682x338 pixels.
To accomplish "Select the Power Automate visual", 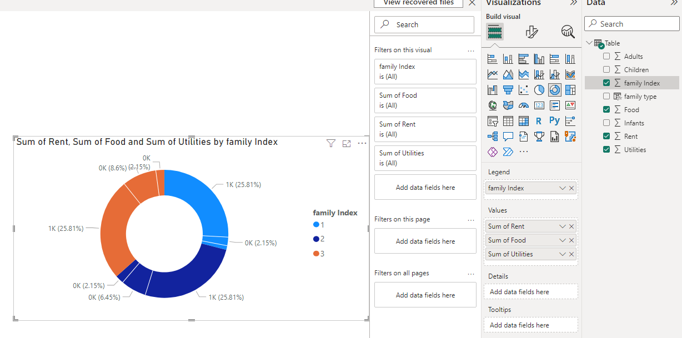I will pos(508,152).
